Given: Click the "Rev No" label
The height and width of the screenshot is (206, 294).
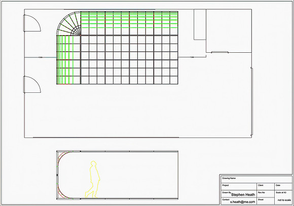Looking at the screenshot, I should (262, 192).
